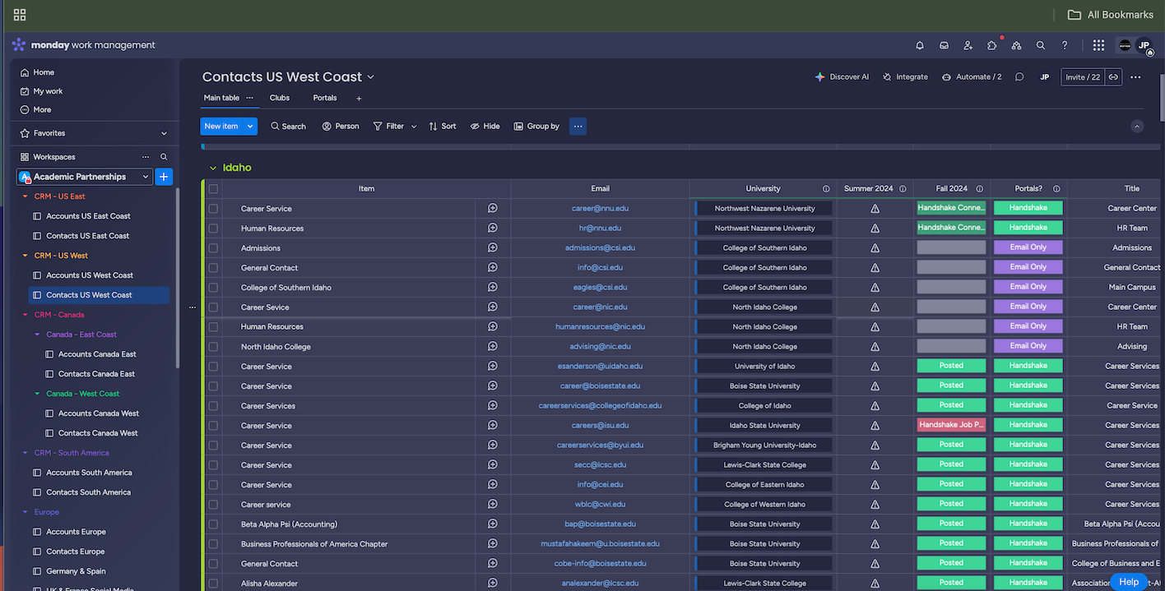Add to workspace with the blue plus button
Viewport: 1165px width, 591px height.
[x=164, y=177]
